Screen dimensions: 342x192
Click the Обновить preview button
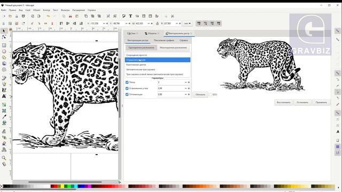(200, 94)
